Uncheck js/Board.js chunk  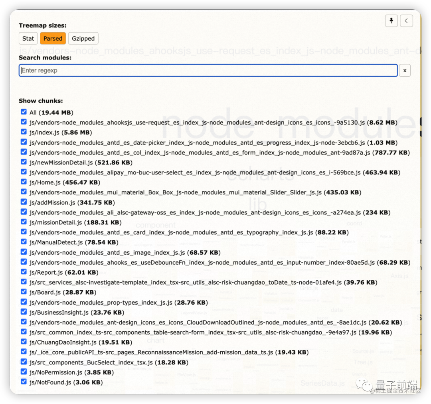click(x=24, y=292)
